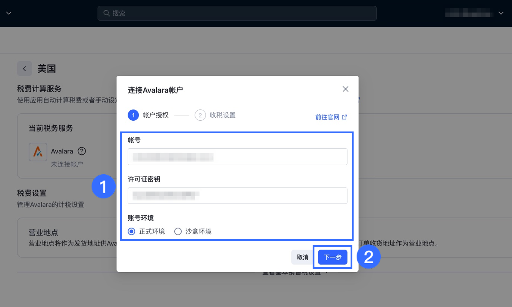
Task: Click the external link icon beside 前往官网
Action: tap(345, 117)
